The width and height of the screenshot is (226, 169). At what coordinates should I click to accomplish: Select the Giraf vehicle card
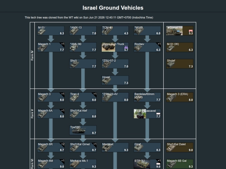point(147,147)
